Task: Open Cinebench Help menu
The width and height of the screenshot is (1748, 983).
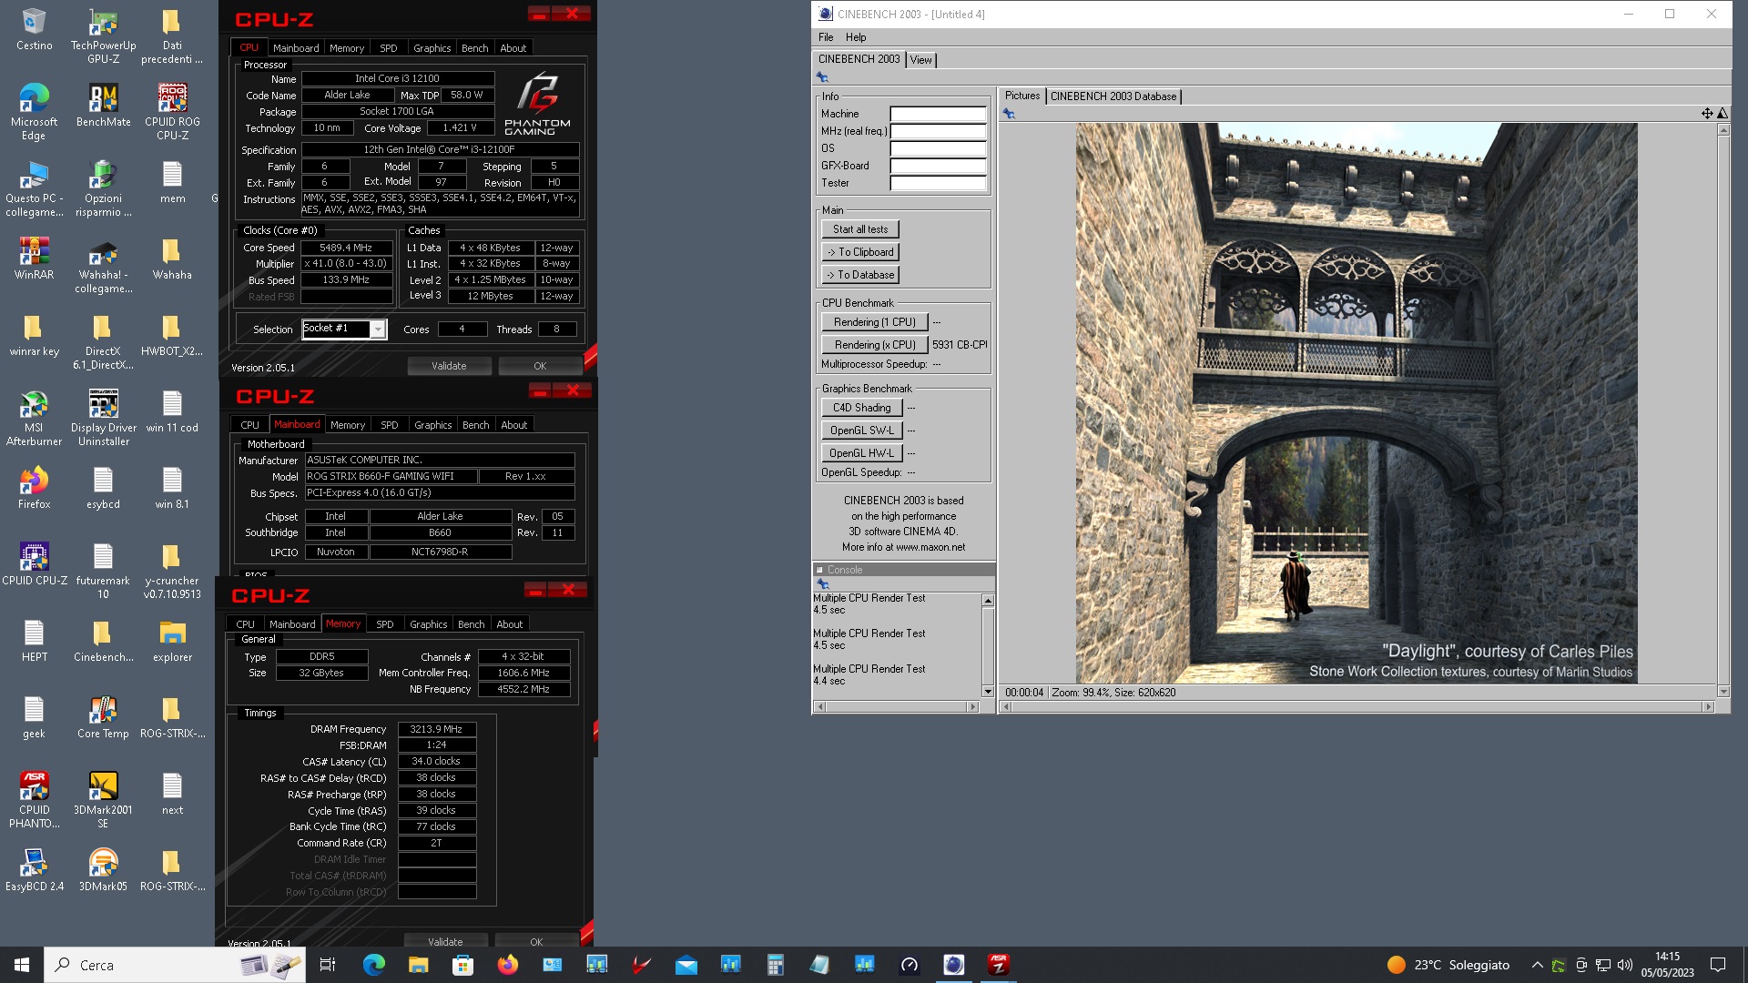Action: pyautogui.click(x=856, y=37)
